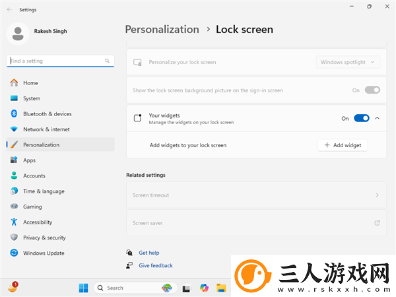Image resolution: width=396 pixels, height=297 pixels.
Task: Click Personalization in the breadcrumb
Action: (162, 30)
